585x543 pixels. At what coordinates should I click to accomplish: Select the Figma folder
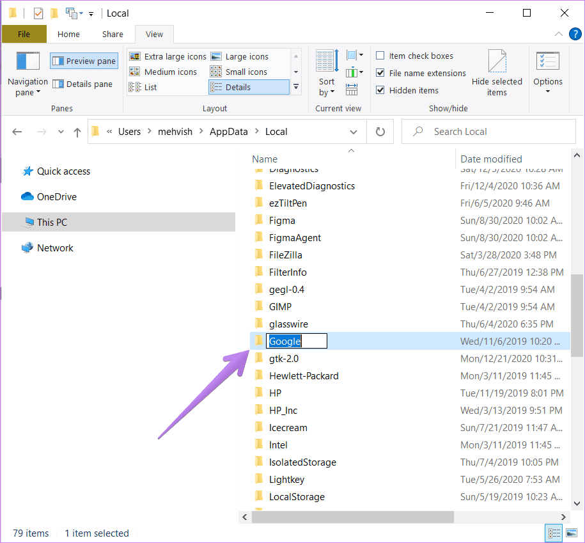pyautogui.click(x=282, y=220)
